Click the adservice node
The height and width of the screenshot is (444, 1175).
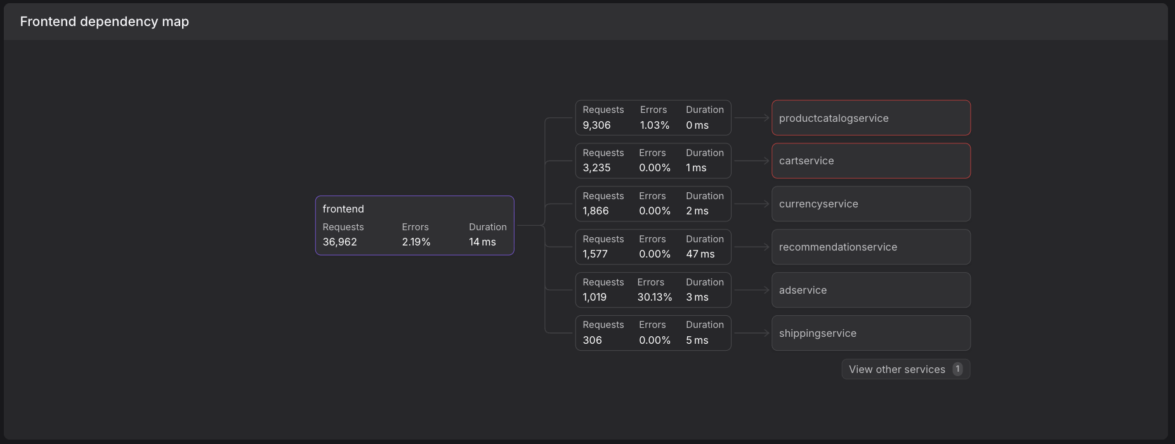point(870,291)
